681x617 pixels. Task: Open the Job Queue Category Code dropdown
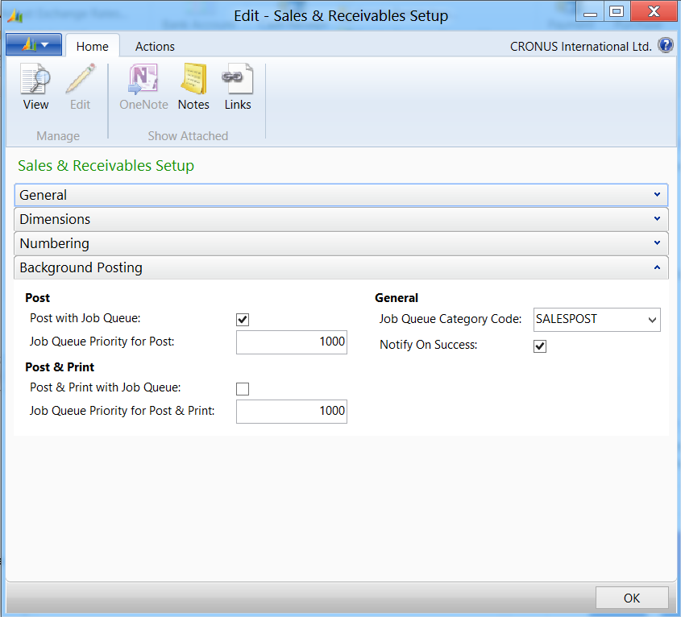[651, 320]
